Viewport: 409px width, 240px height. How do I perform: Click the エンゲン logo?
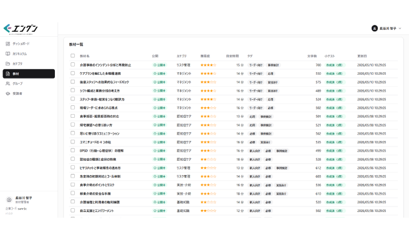(x=21, y=29)
